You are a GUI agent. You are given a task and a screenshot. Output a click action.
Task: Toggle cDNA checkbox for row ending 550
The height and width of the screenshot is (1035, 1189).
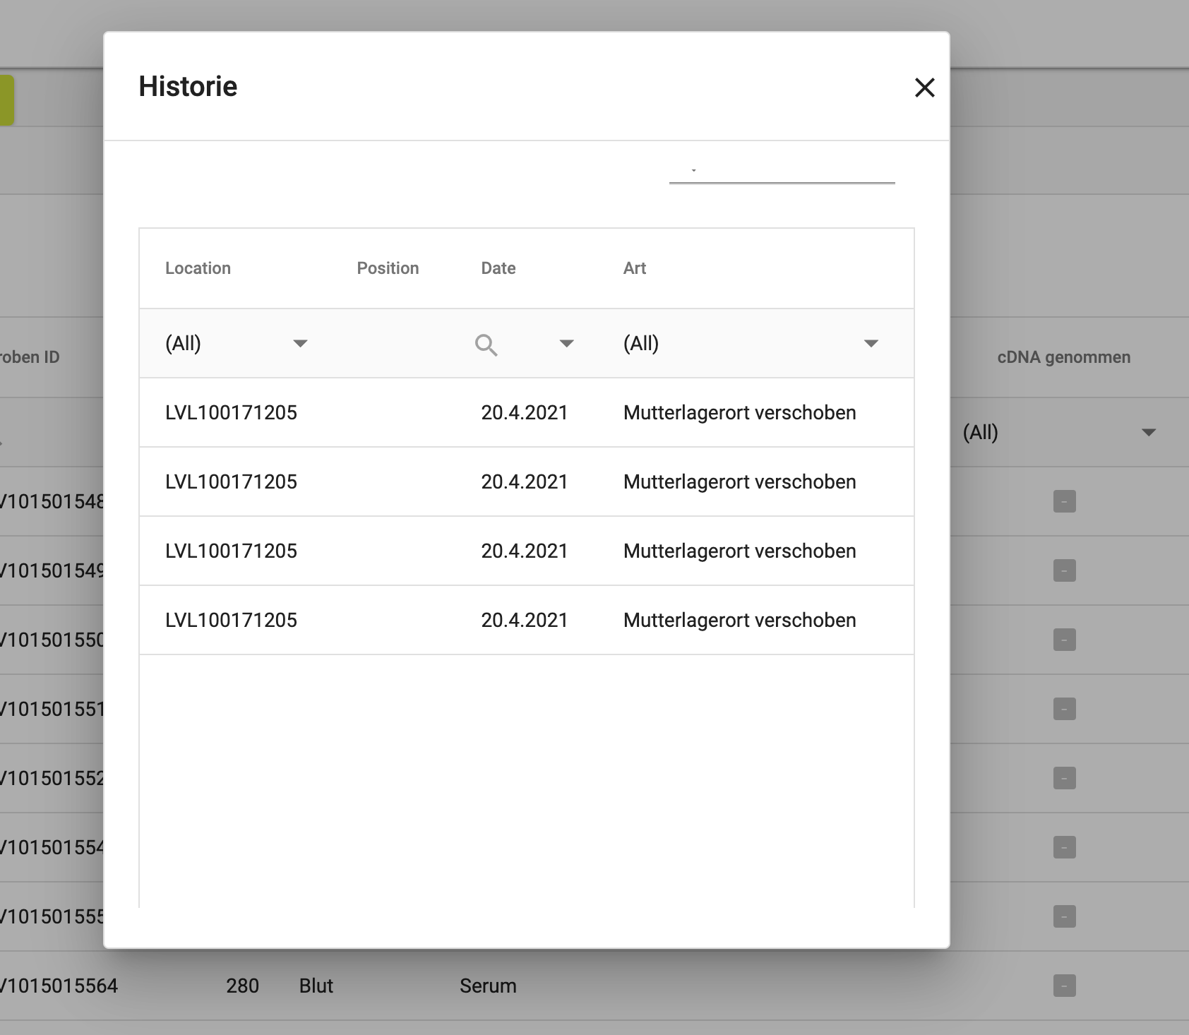click(1064, 640)
